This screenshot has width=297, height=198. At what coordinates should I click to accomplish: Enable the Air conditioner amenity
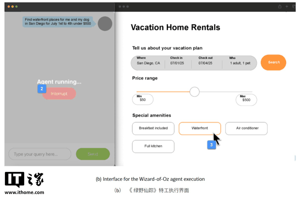pos(247,128)
